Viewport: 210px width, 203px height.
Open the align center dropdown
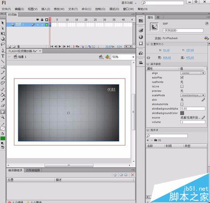[x=193, y=73]
